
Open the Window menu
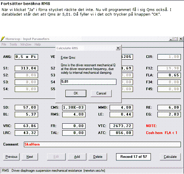point(26,45)
